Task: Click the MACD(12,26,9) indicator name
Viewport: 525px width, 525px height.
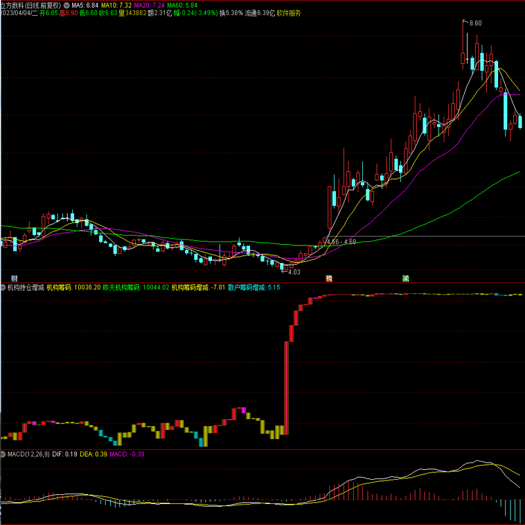Action: tap(28, 454)
